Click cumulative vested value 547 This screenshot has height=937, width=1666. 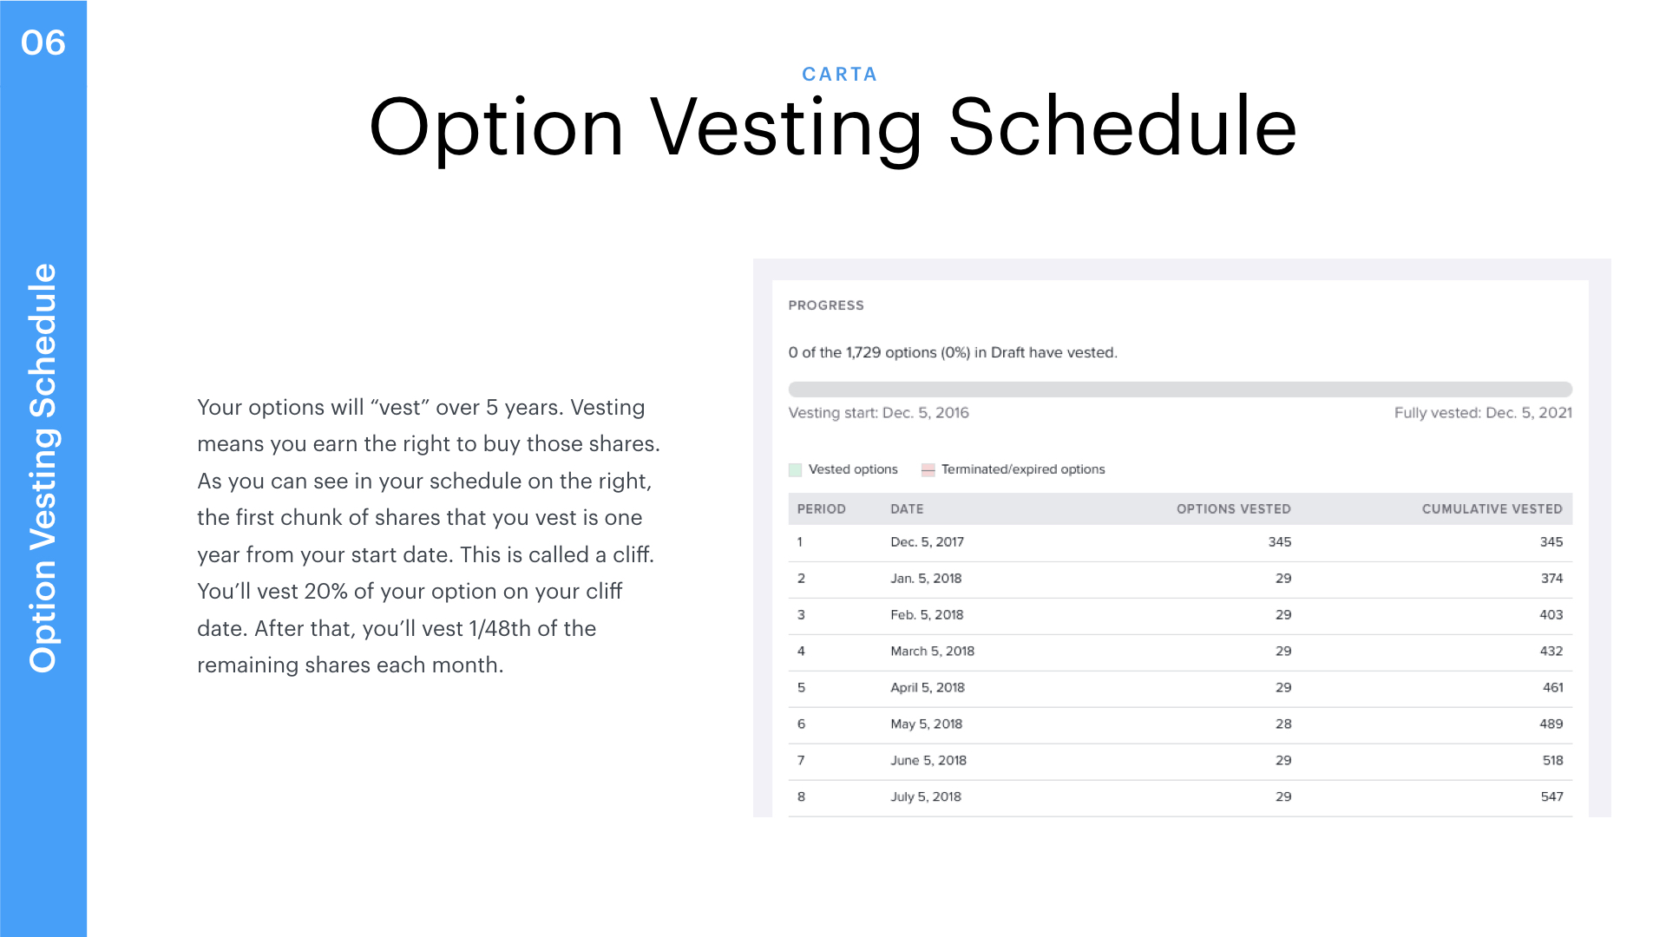1551,797
